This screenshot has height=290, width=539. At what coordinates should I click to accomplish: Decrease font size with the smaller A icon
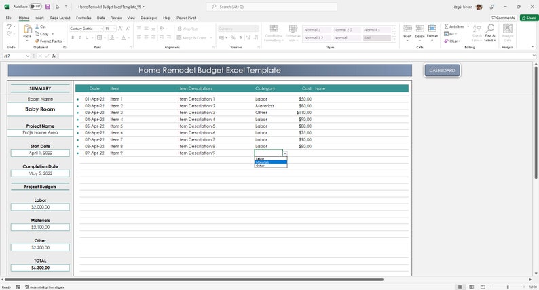128,29
